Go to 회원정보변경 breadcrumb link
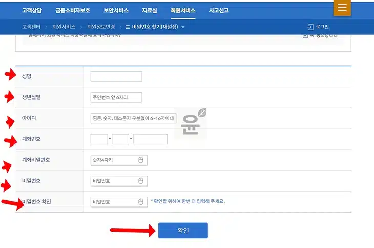 (101, 27)
